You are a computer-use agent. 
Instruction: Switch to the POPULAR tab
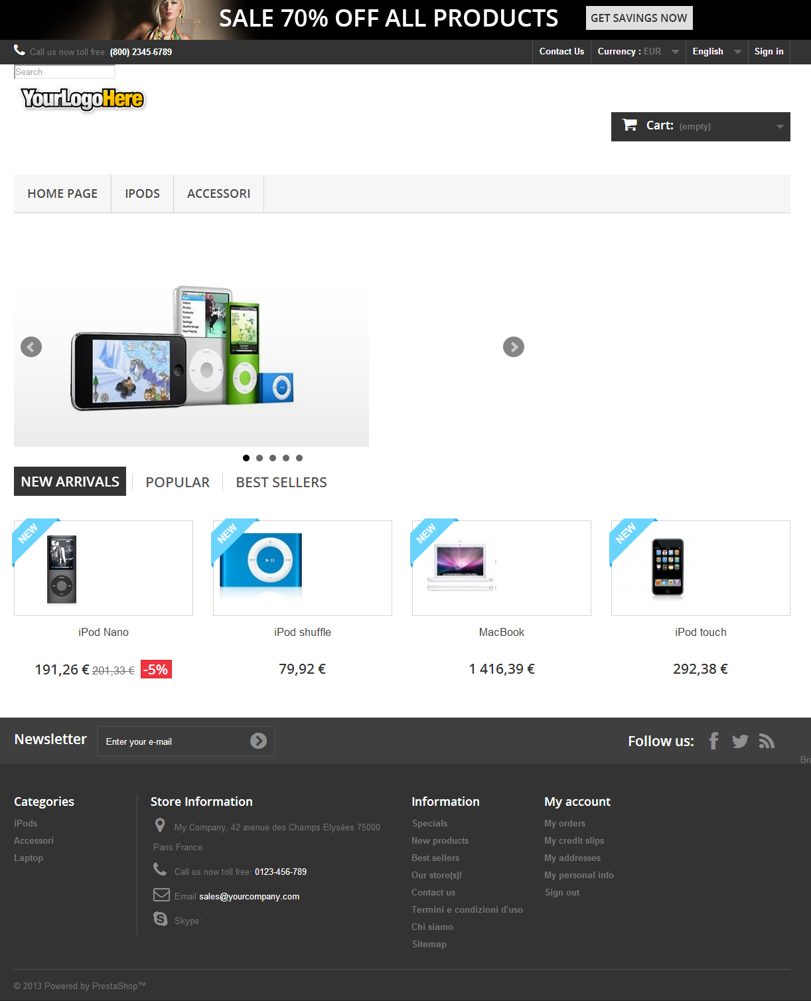tap(177, 483)
